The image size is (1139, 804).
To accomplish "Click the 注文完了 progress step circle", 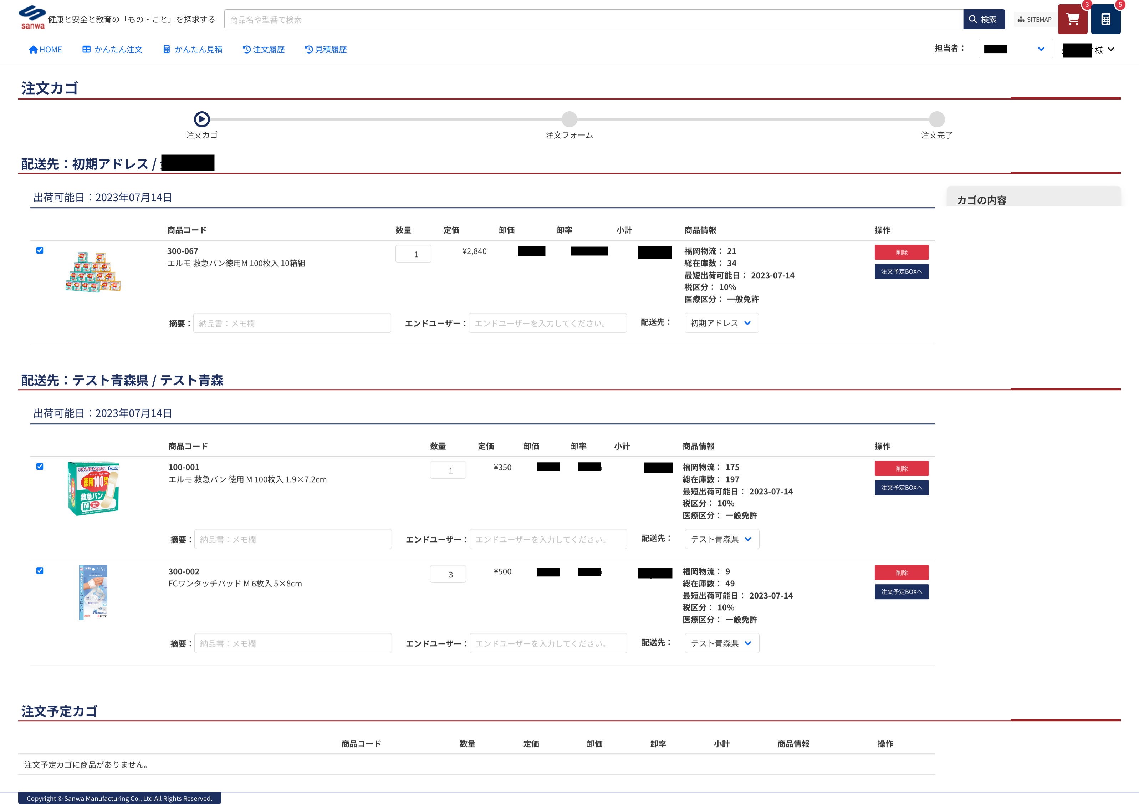I will pyautogui.click(x=936, y=119).
